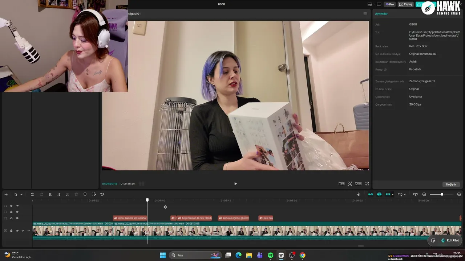Click the EditPilot button

click(x=450, y=240)
